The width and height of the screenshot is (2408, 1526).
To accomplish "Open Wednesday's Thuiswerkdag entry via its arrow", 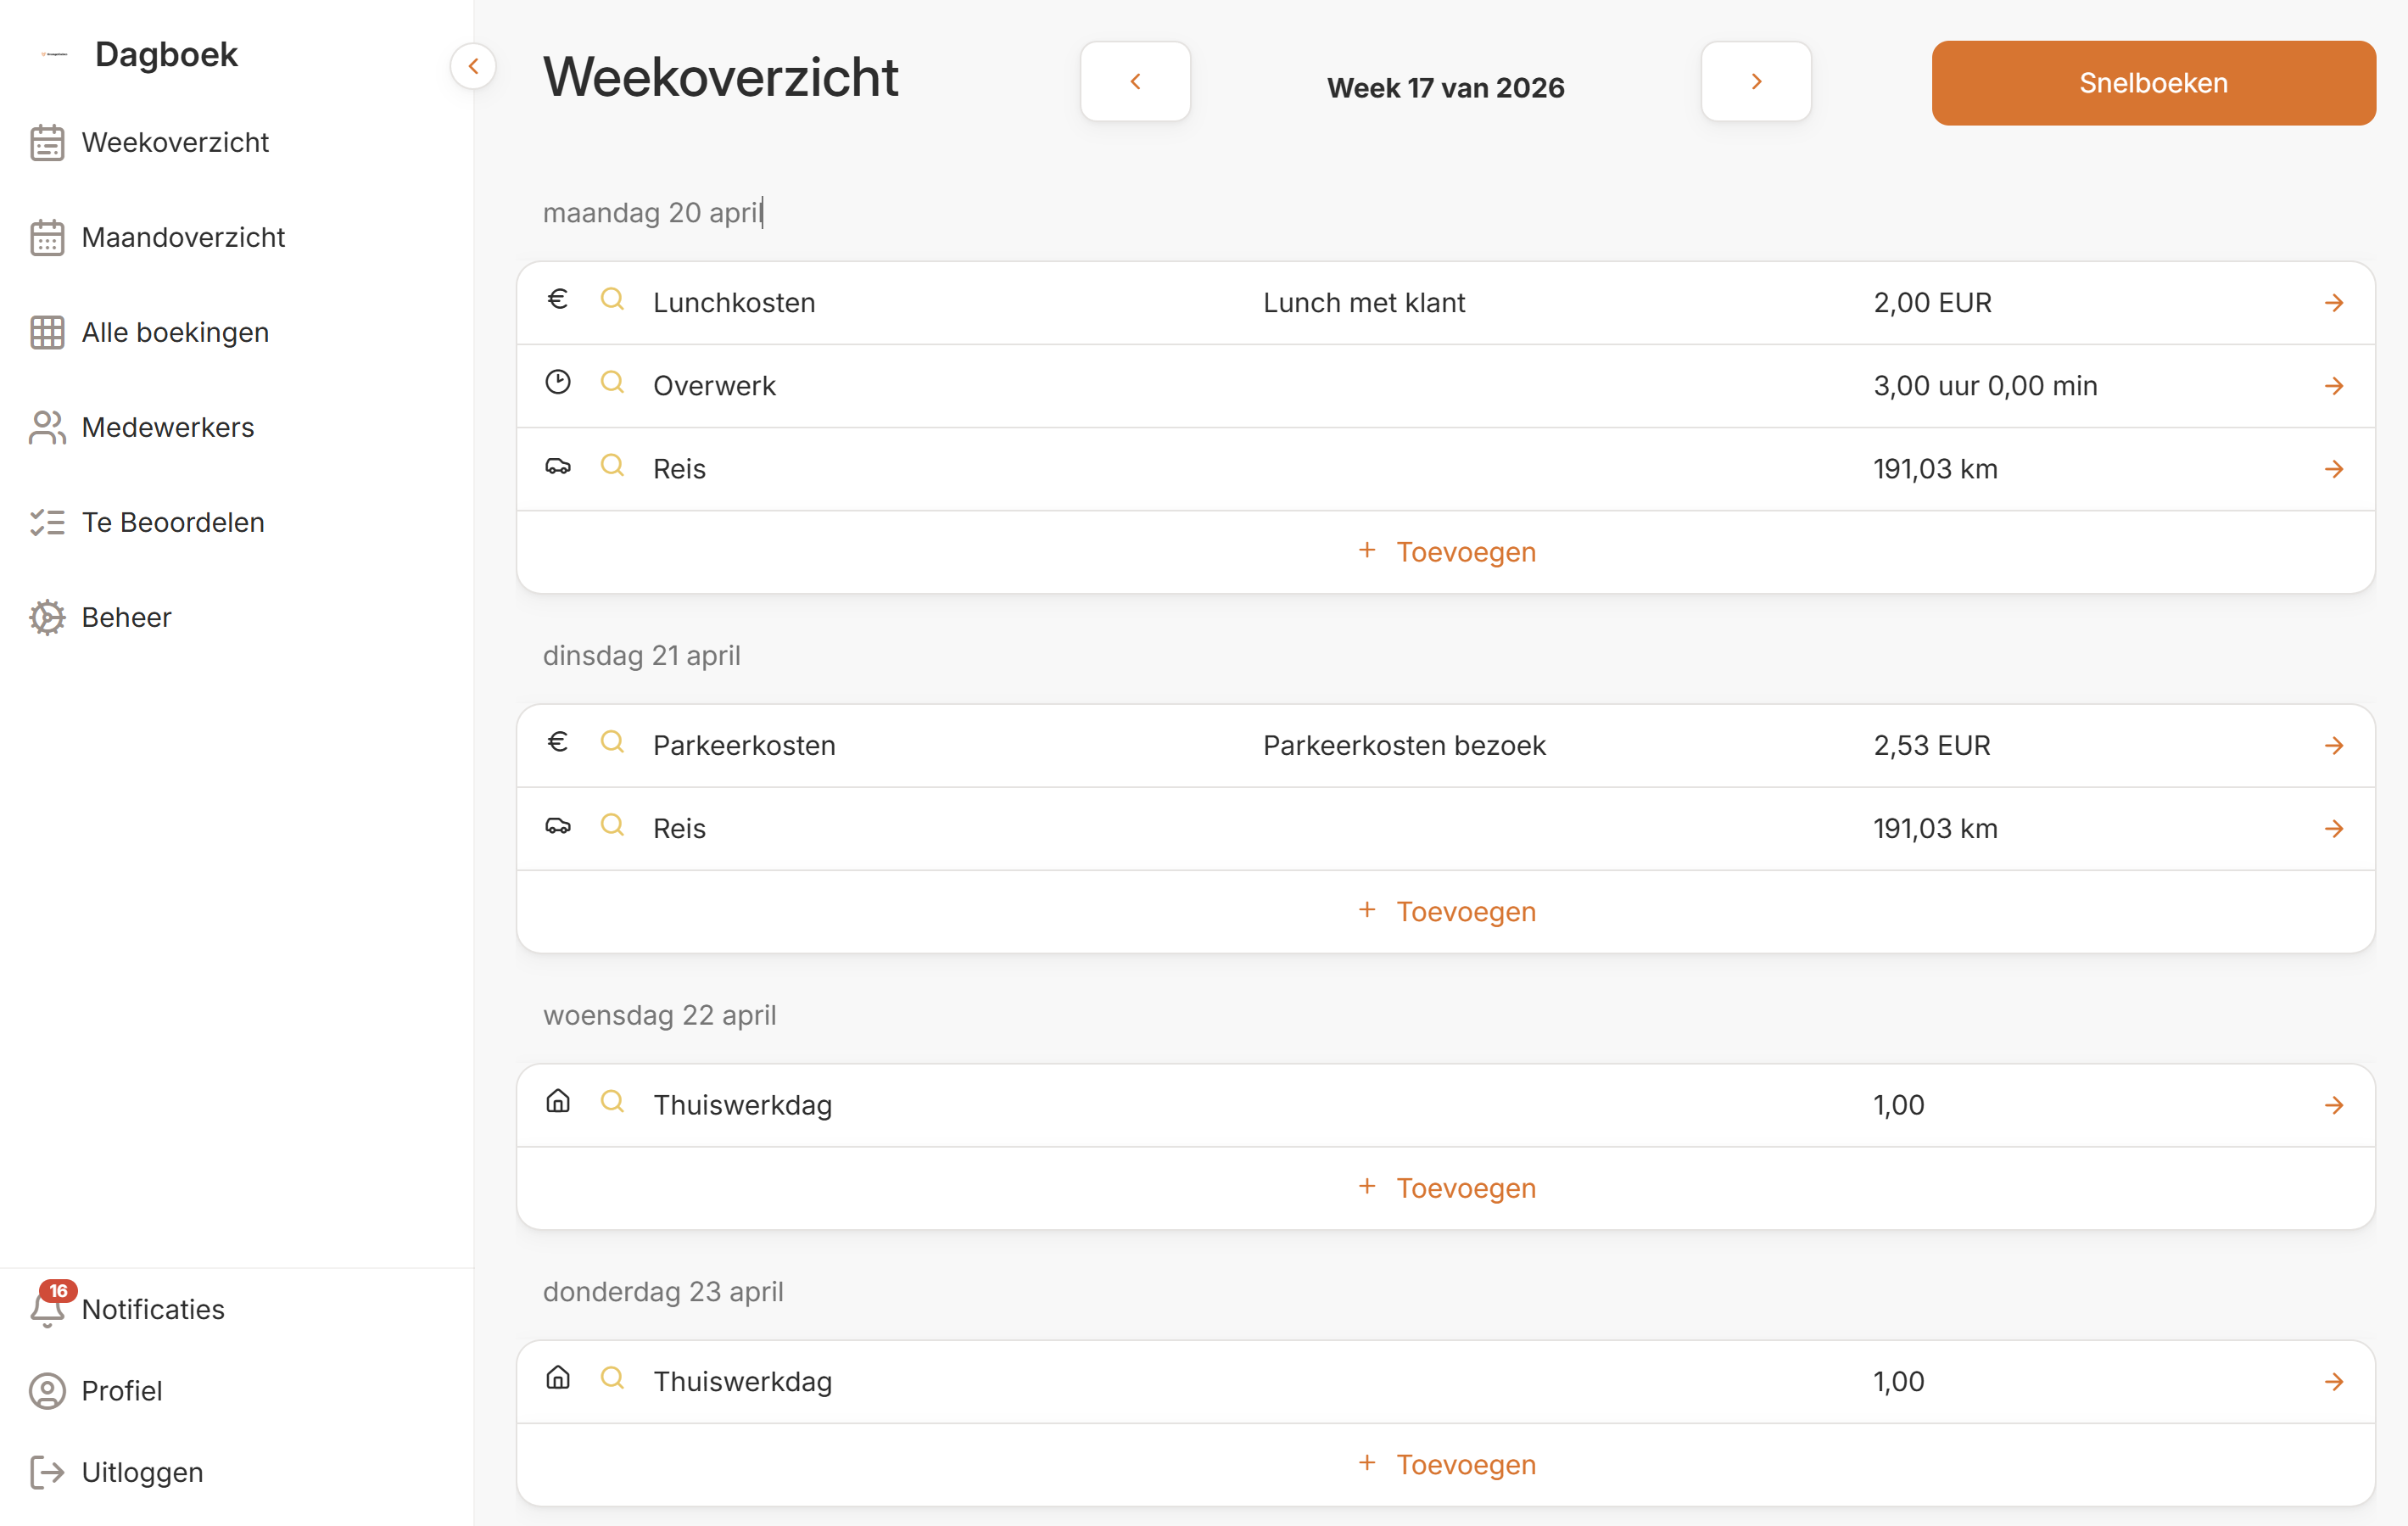I will [x=2334, y=1105].
